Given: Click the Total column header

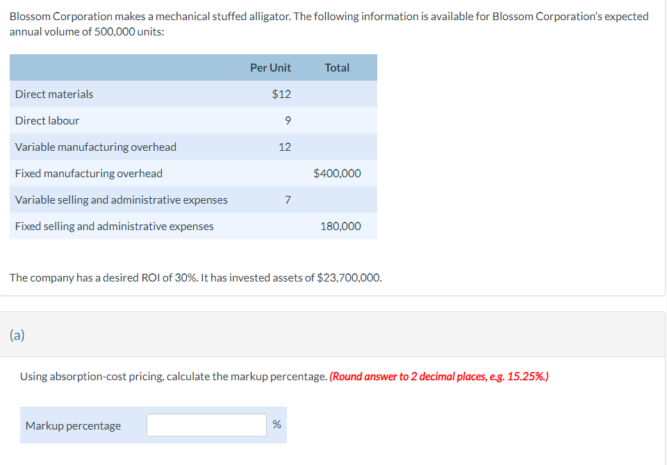Looking at the screenshot, I should [x=337, y=67].
